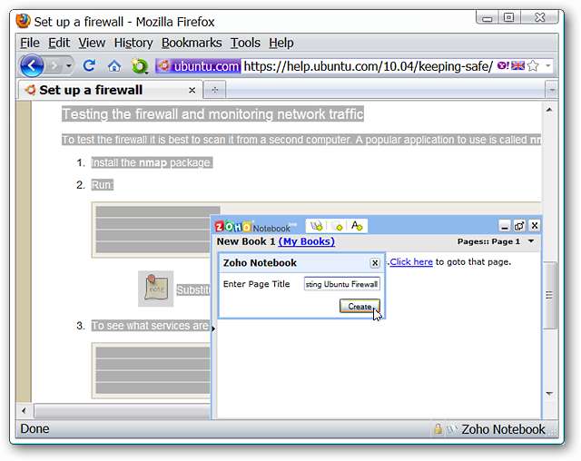Minimize the Zoho Notebook panel
Image resolution: width=581 pixels, height=461 pixels.
pyautogui.click(x=505, y=225)
